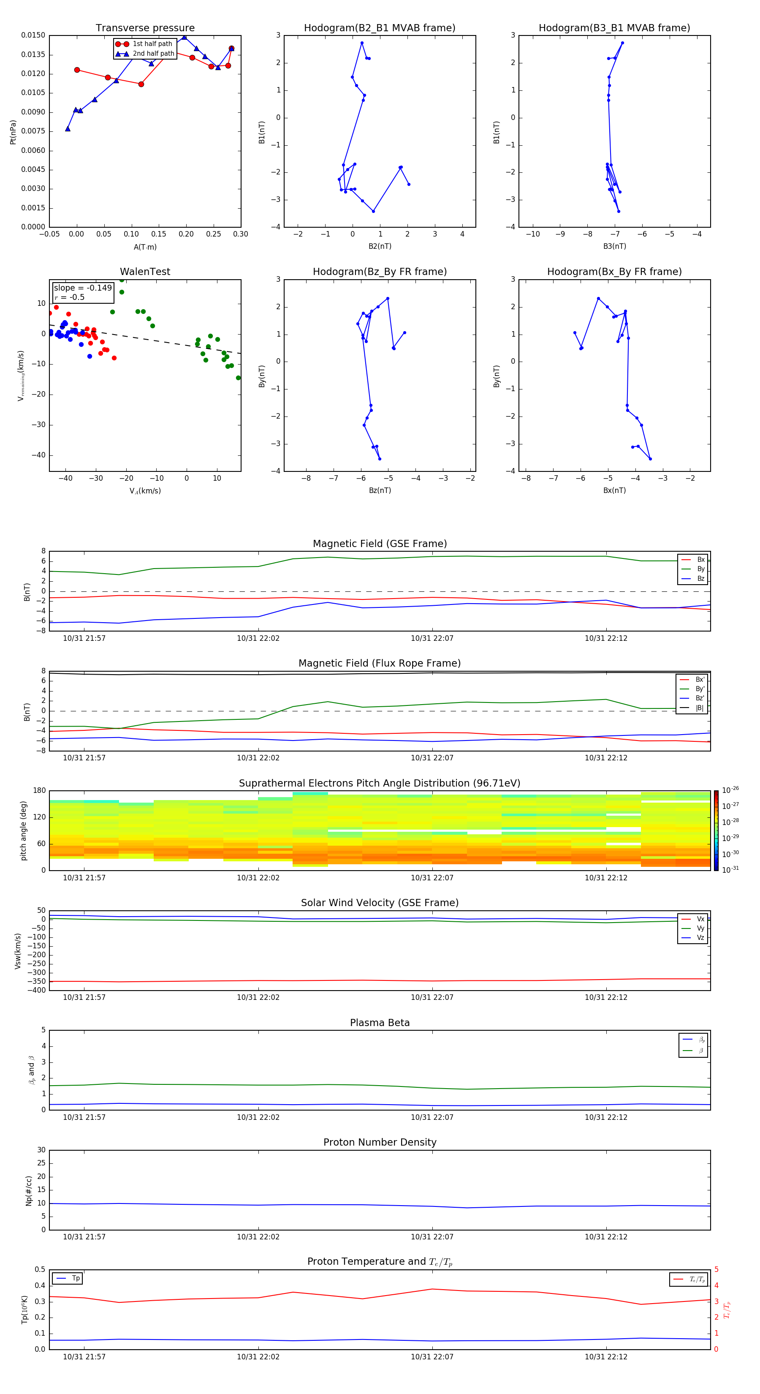Click the 'Hodogram(Bx_By FR frame)' title
Screen dimensions: 760x1394
pyautogui.click(x=614, y=272)
